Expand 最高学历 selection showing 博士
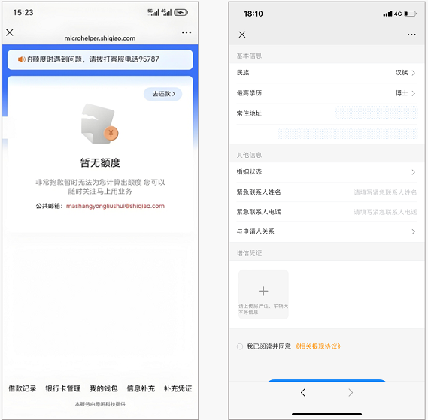 click(x=326, y=93)
